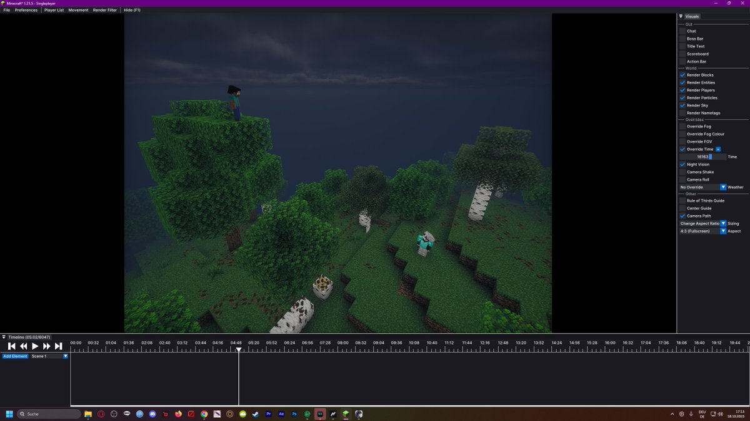The width and height of the screenshot is (750, 421).
Task: Open Steam from the taskbar
Action: 256,414
